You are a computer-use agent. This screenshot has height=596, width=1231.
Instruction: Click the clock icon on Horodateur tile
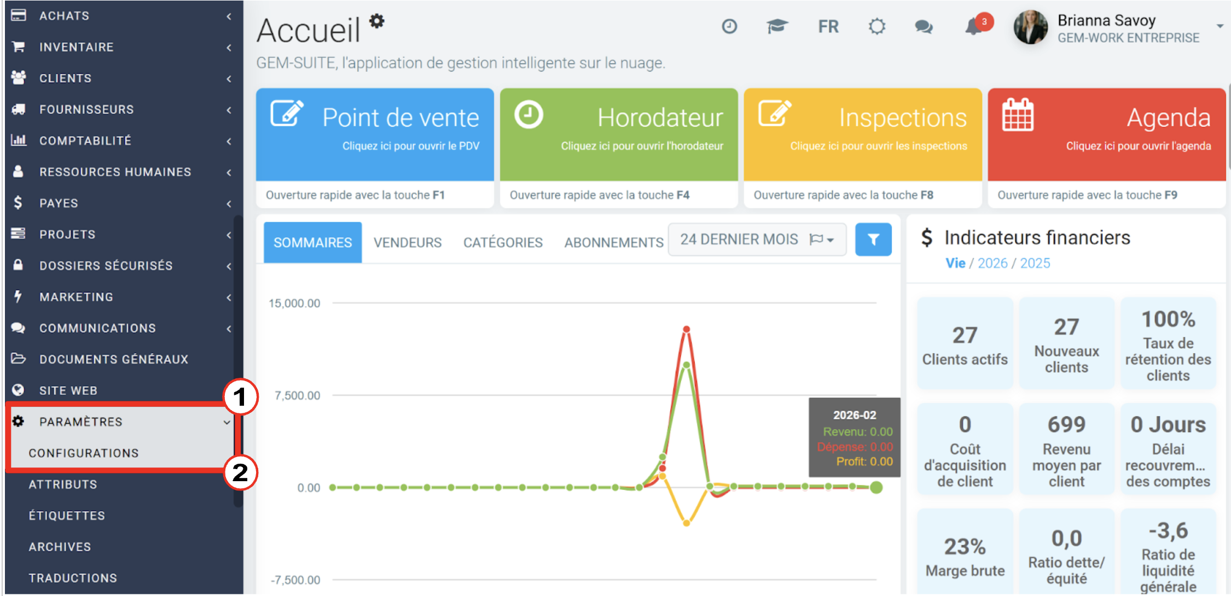pos(529,115)
